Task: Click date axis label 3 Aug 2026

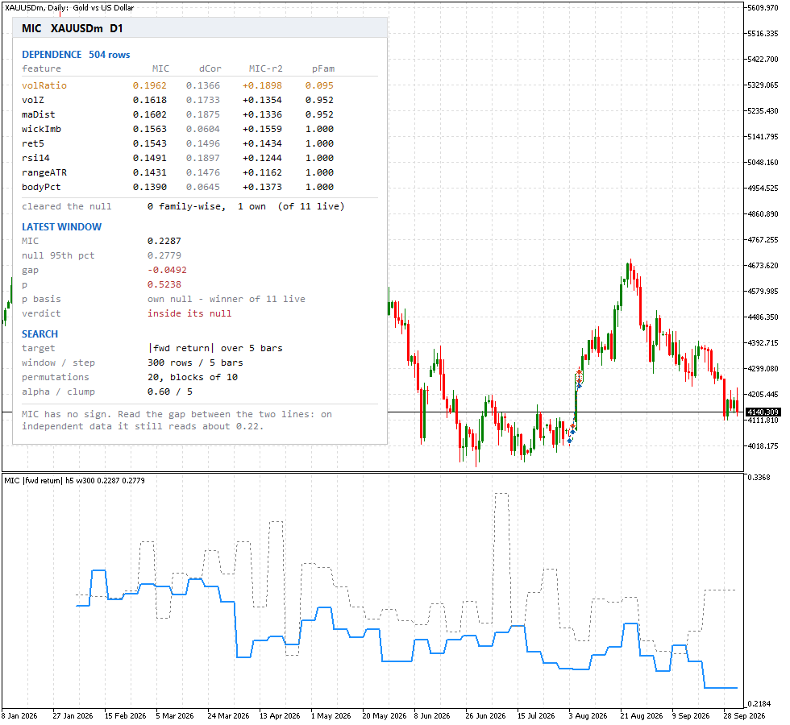Action: [588, 716]
